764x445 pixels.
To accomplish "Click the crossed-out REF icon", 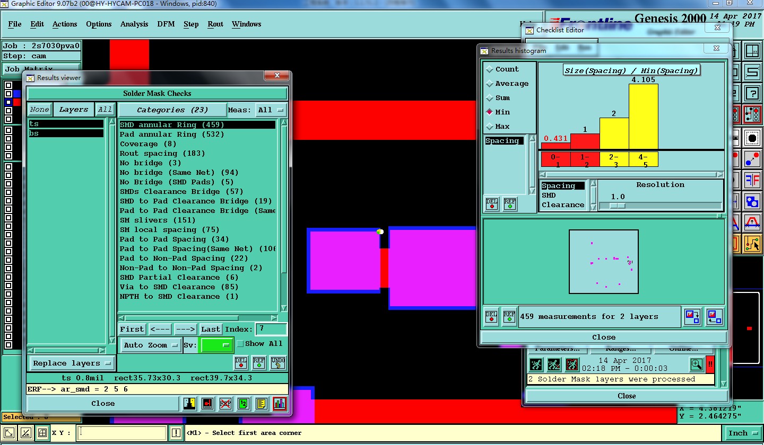I will (x=225, y=404).
